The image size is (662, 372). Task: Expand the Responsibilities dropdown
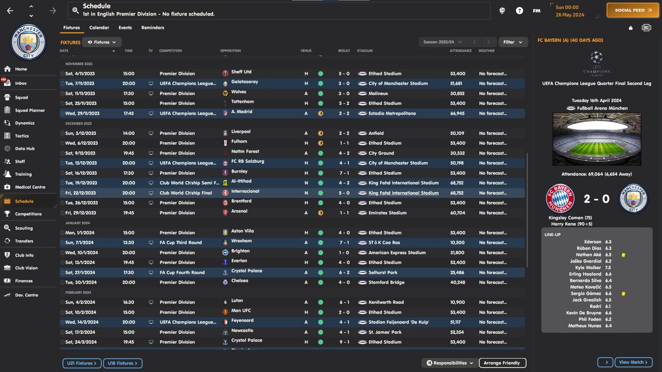point(449,363)
